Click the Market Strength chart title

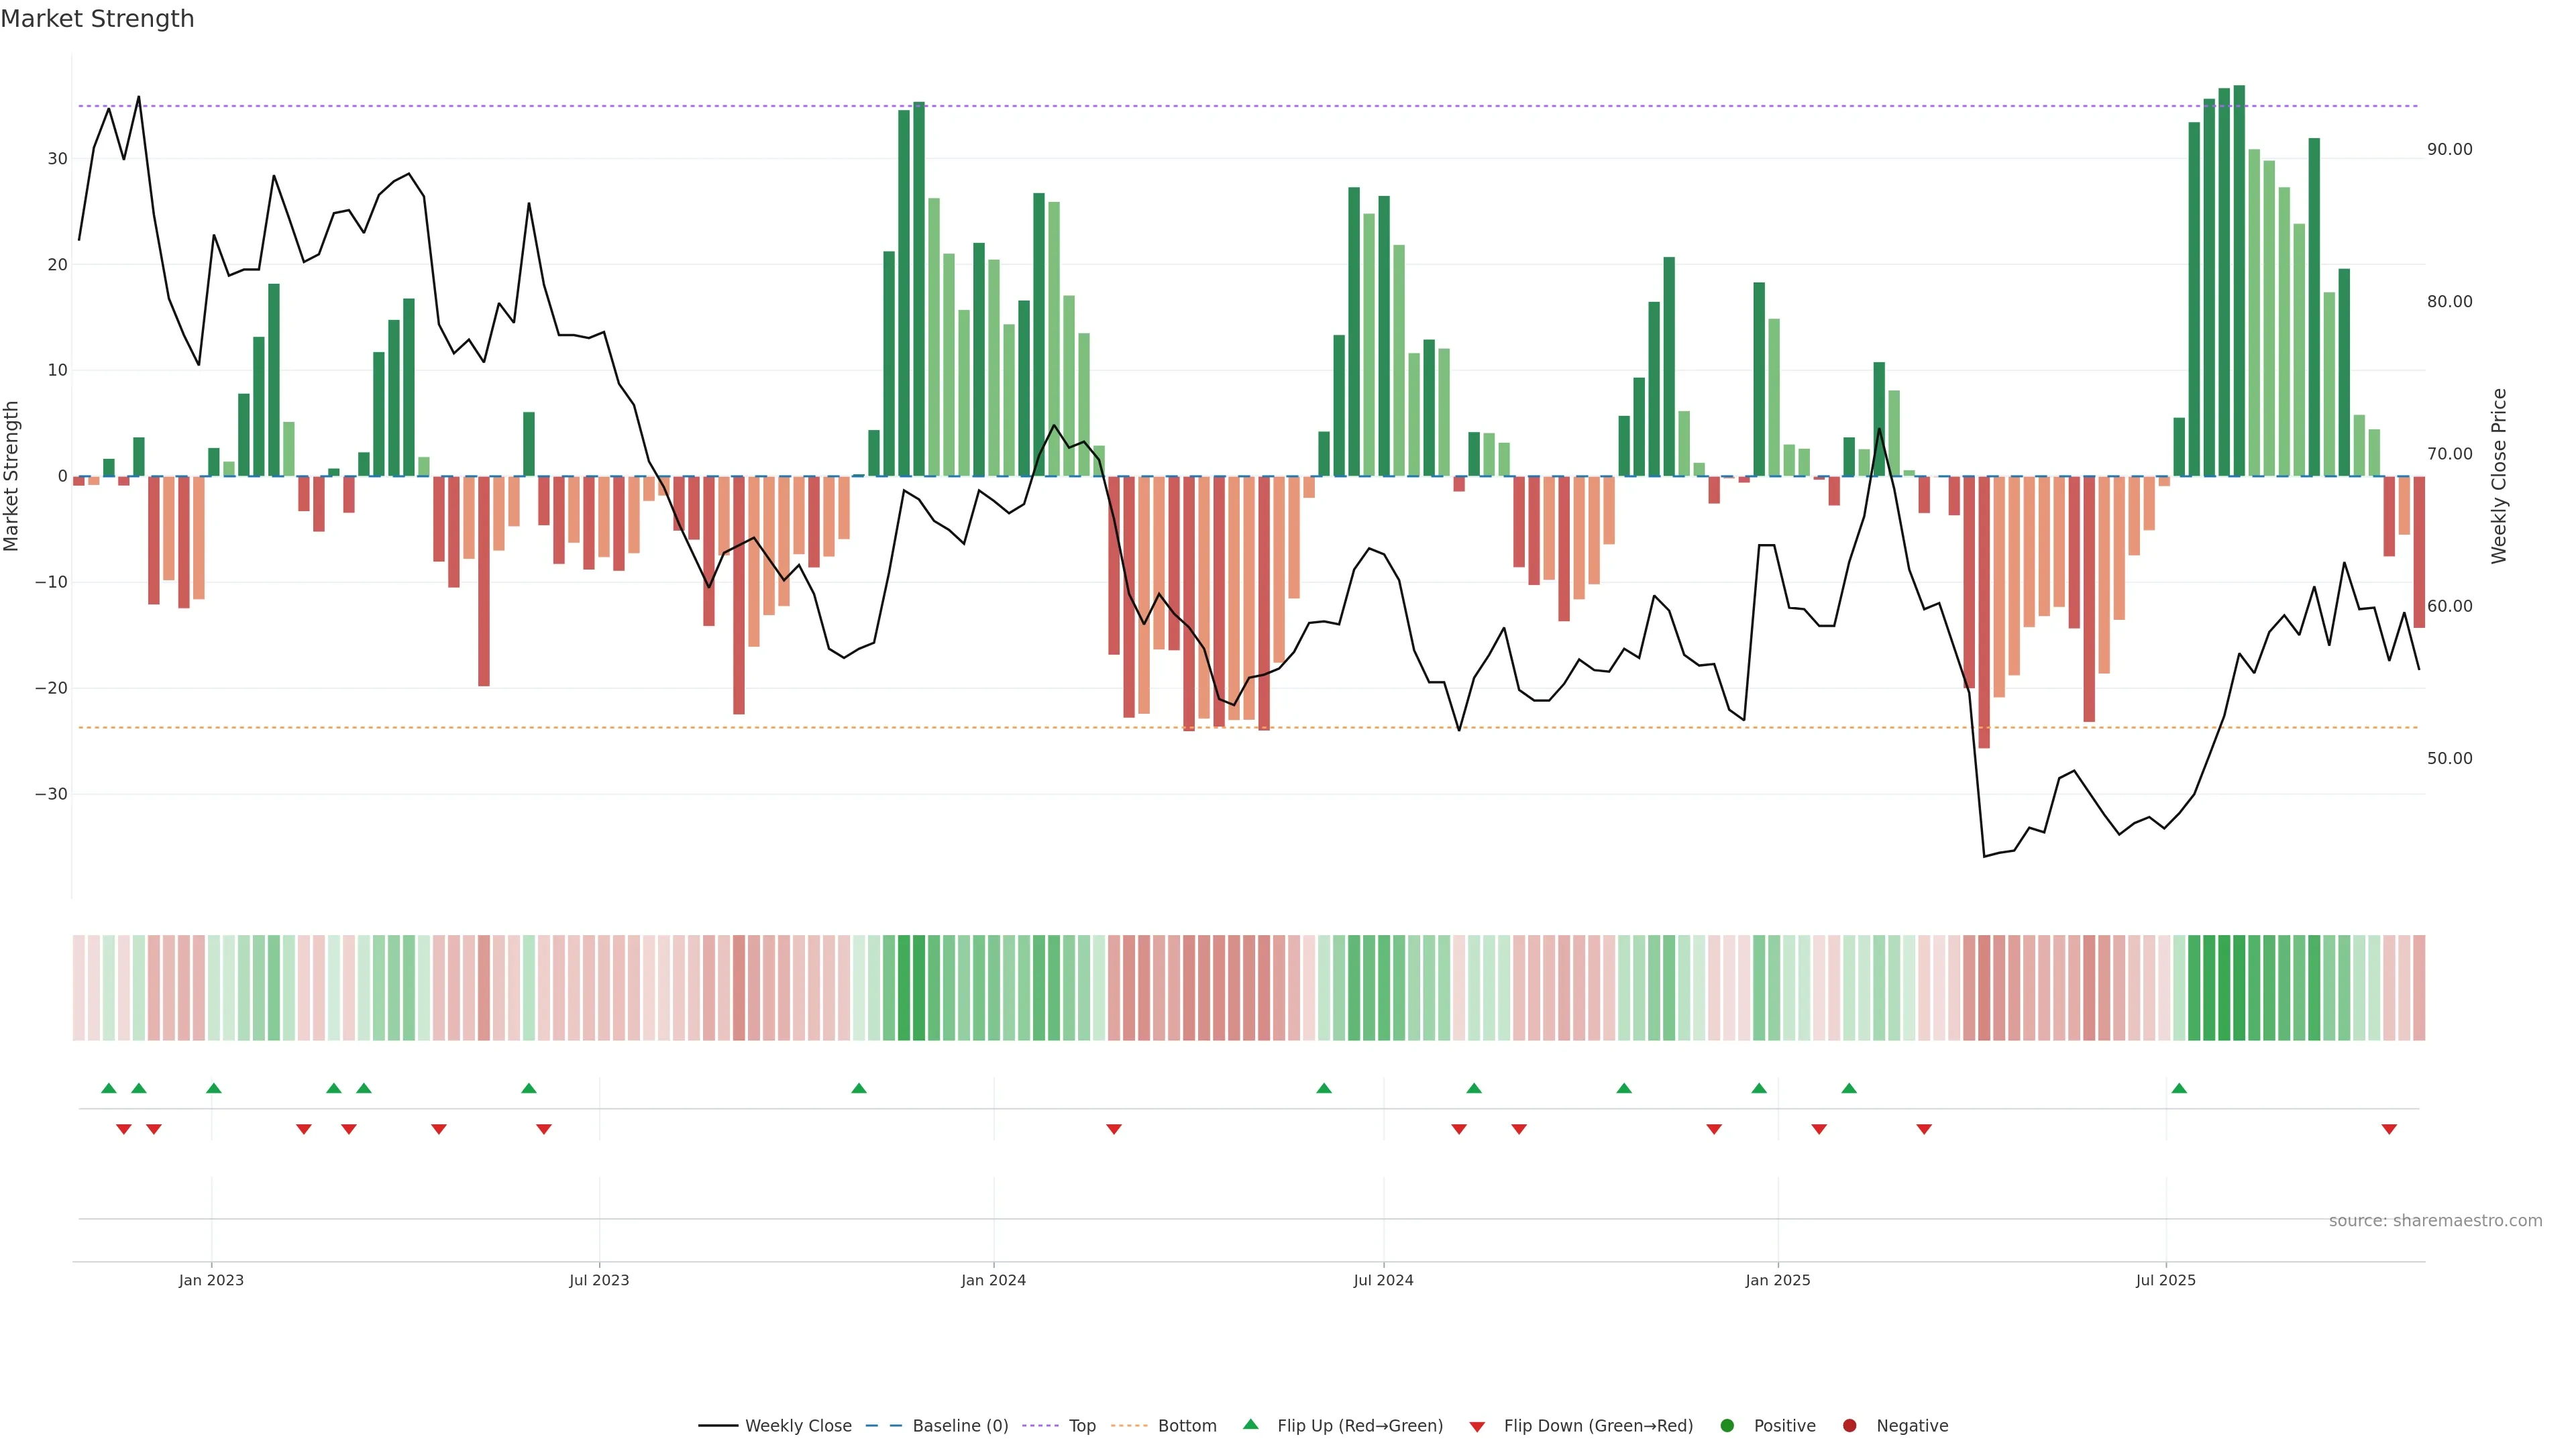coord(97,19)
